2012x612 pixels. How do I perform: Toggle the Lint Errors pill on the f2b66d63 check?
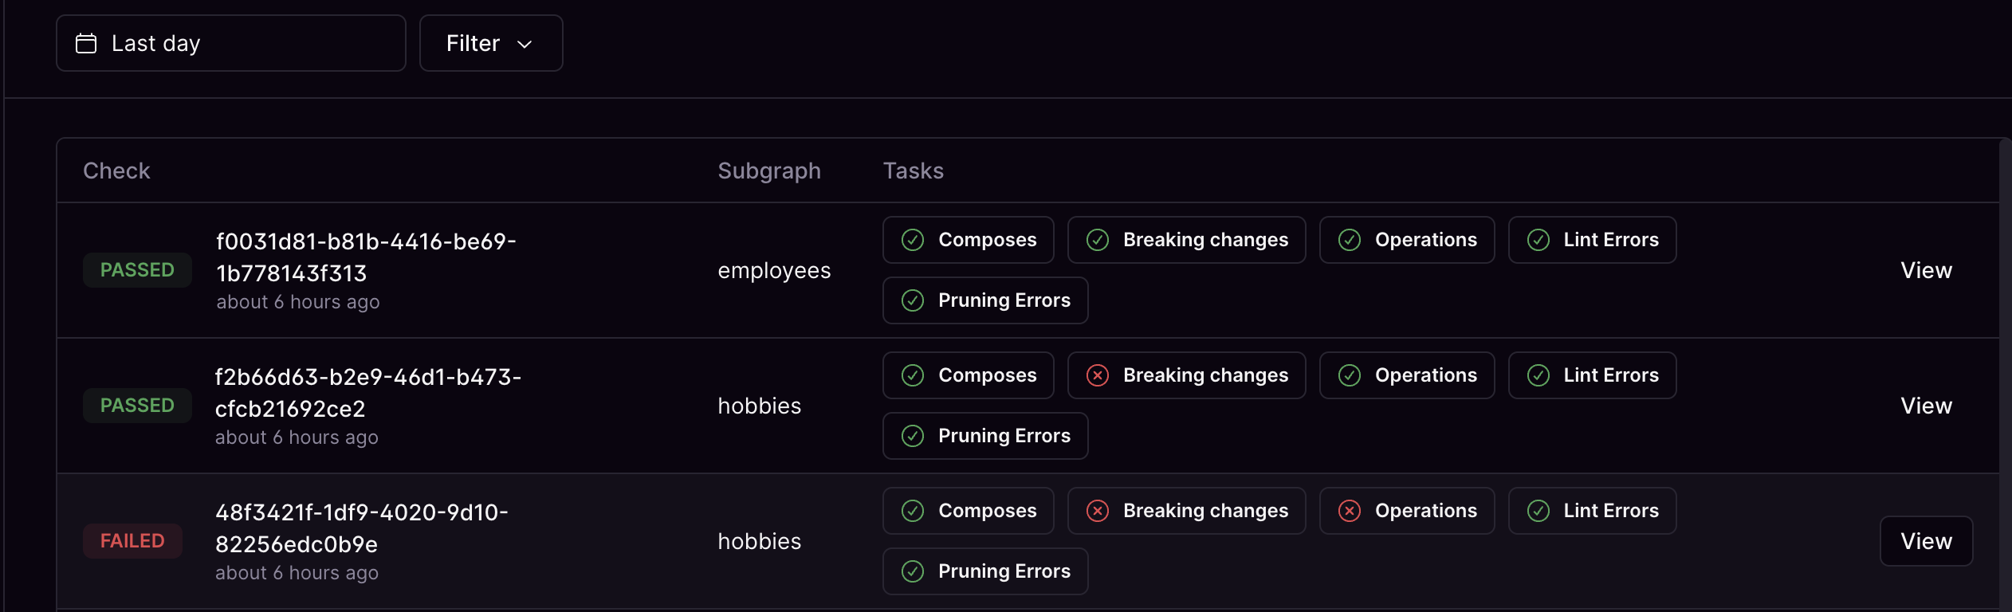(1591, 375)
